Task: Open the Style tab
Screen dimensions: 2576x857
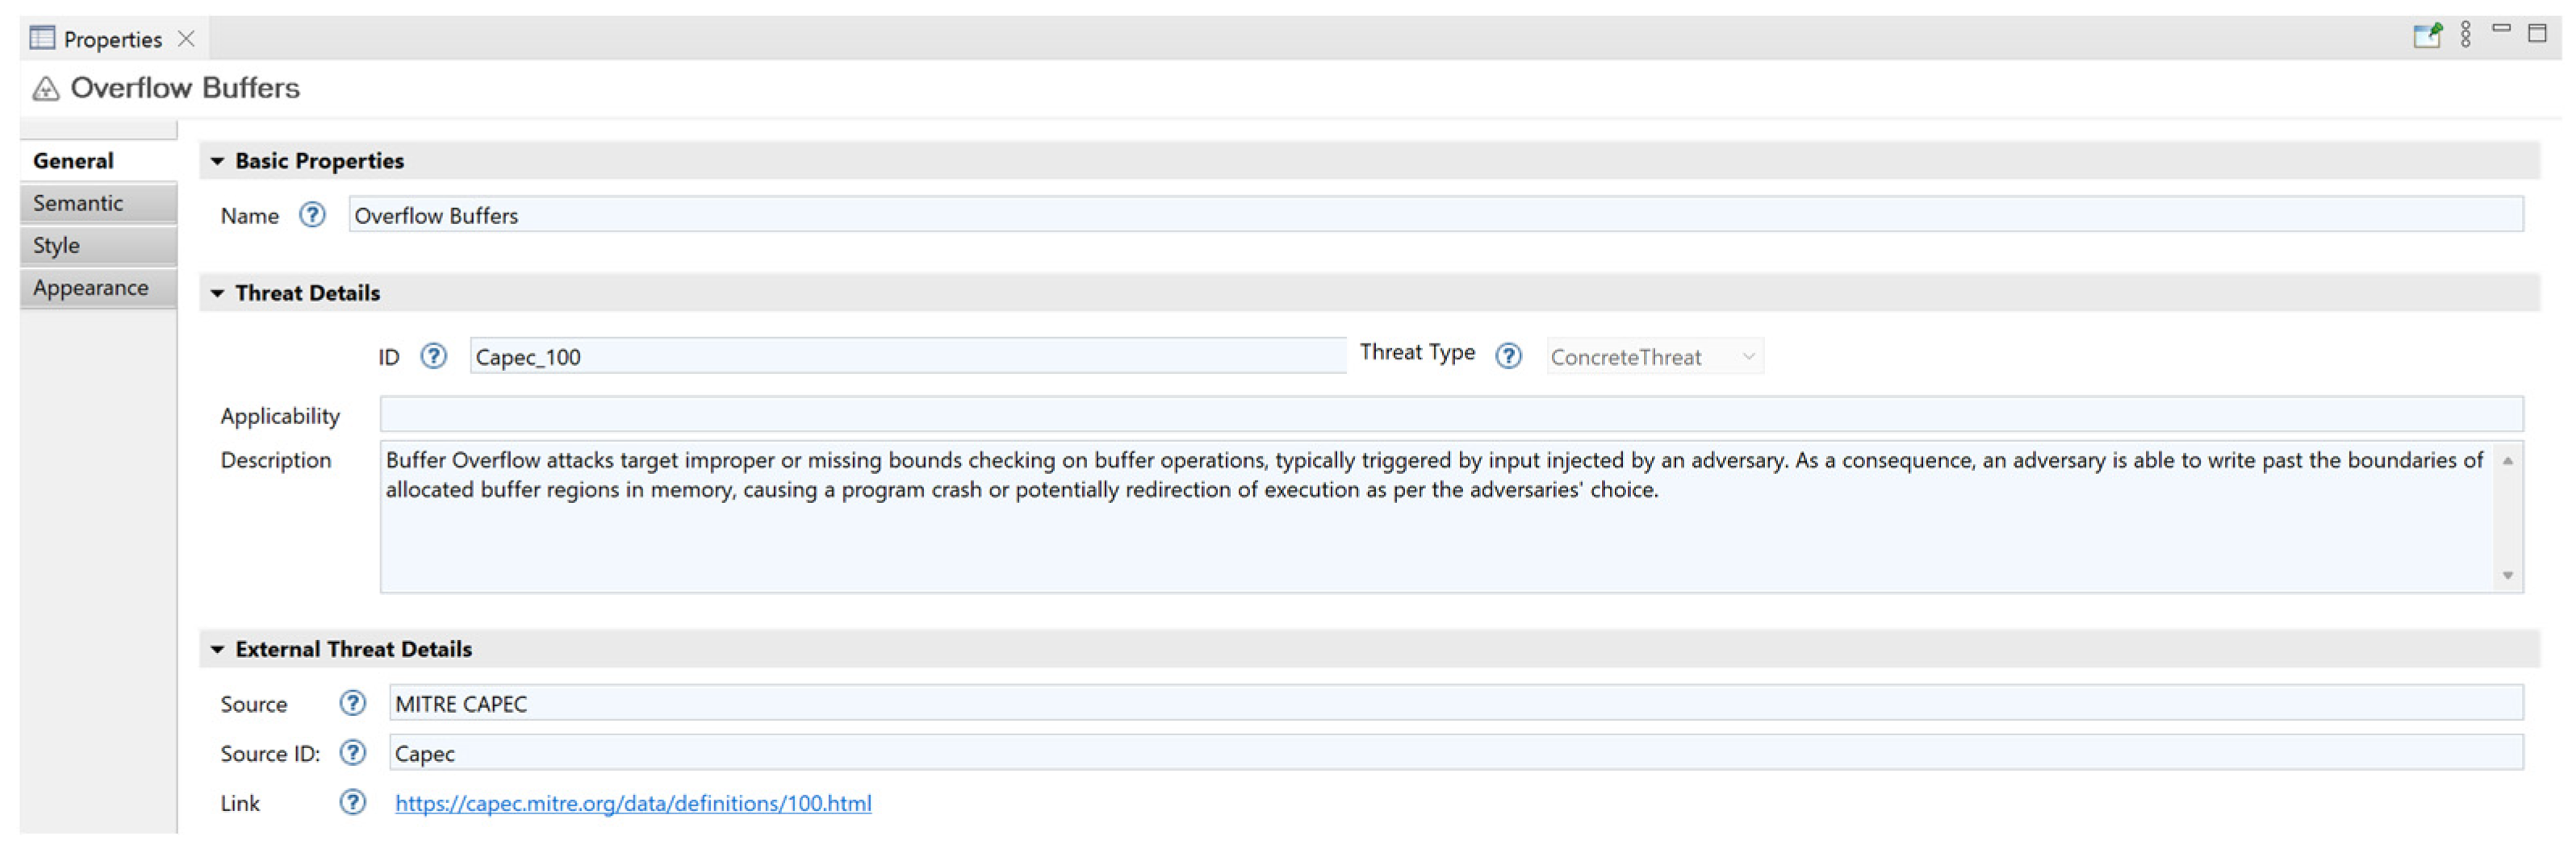Action: click(56, 246)
